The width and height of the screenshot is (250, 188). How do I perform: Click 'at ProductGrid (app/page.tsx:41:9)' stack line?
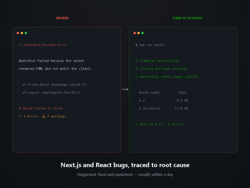54,84
